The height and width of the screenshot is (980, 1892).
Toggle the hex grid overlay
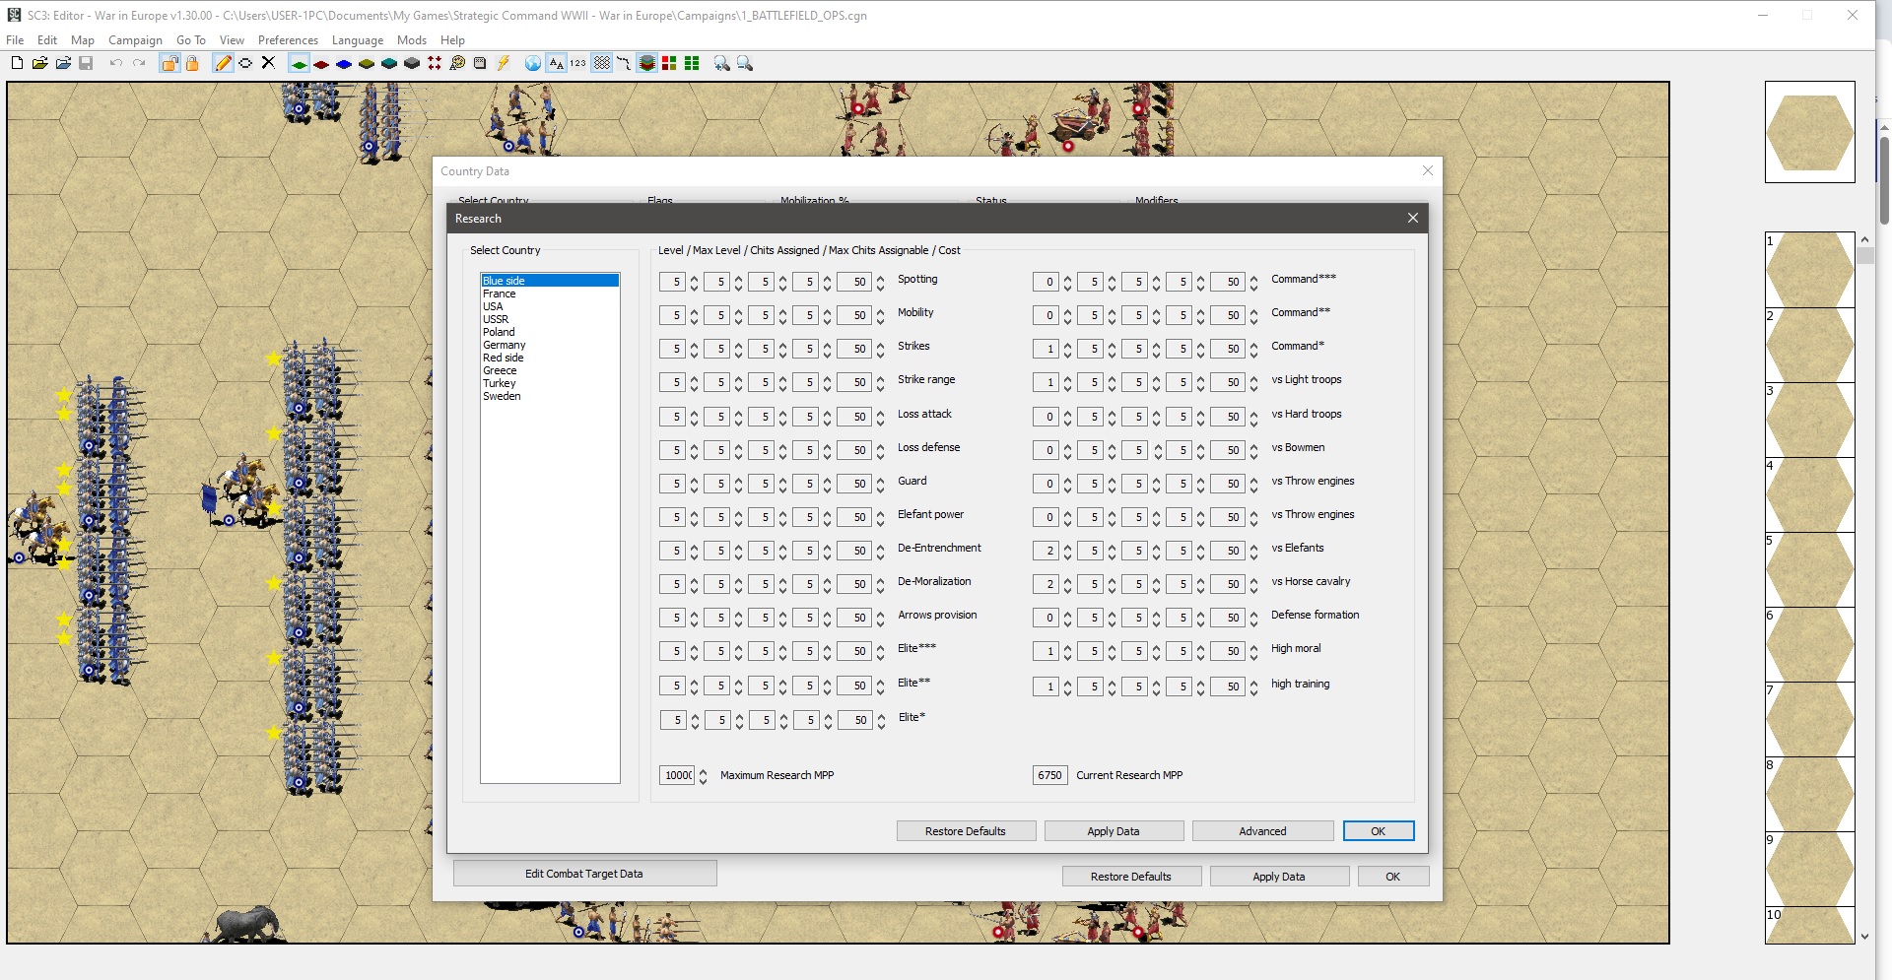pyautogui.click(x=601, y=63)
